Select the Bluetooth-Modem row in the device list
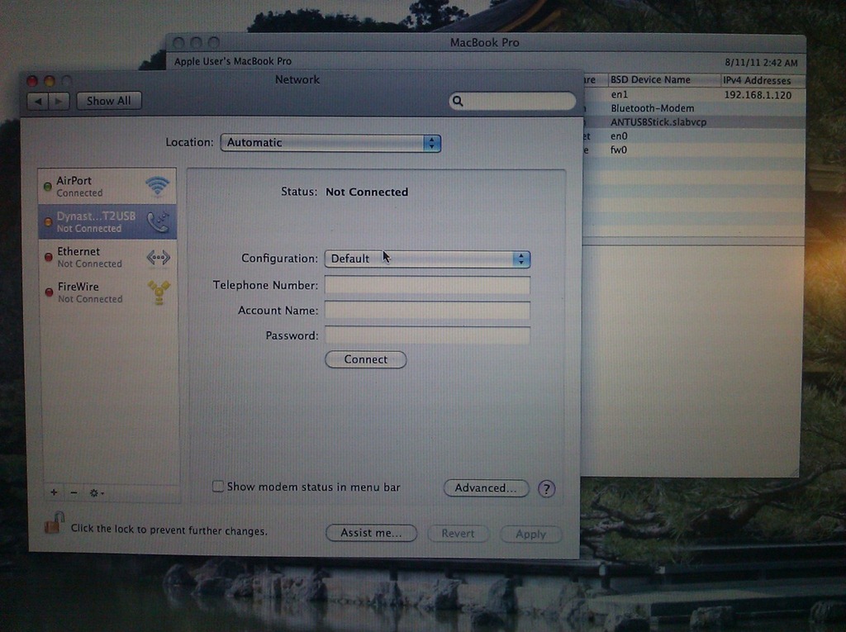The image size is (846, 632). tap(653, 108)
